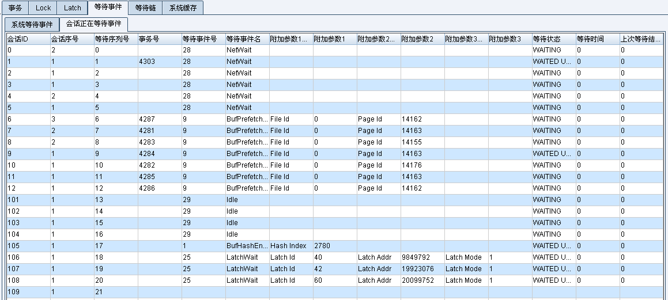The width and height of the screenshot is (668, 300).
Task: Click the 等待事件名 column header
Action: click(247, 39)
